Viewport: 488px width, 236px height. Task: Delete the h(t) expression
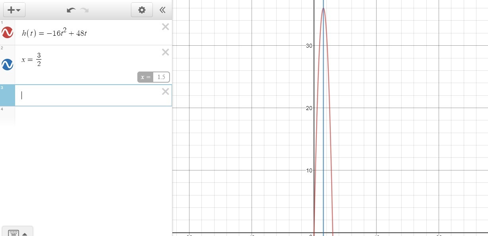click(166, 27)
